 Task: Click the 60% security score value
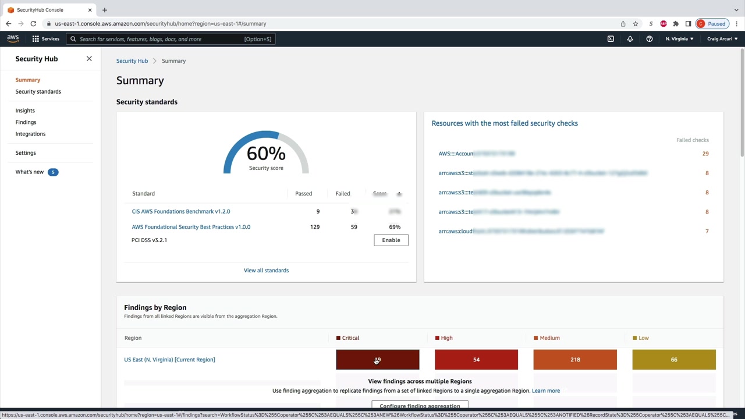coord(266,154)
